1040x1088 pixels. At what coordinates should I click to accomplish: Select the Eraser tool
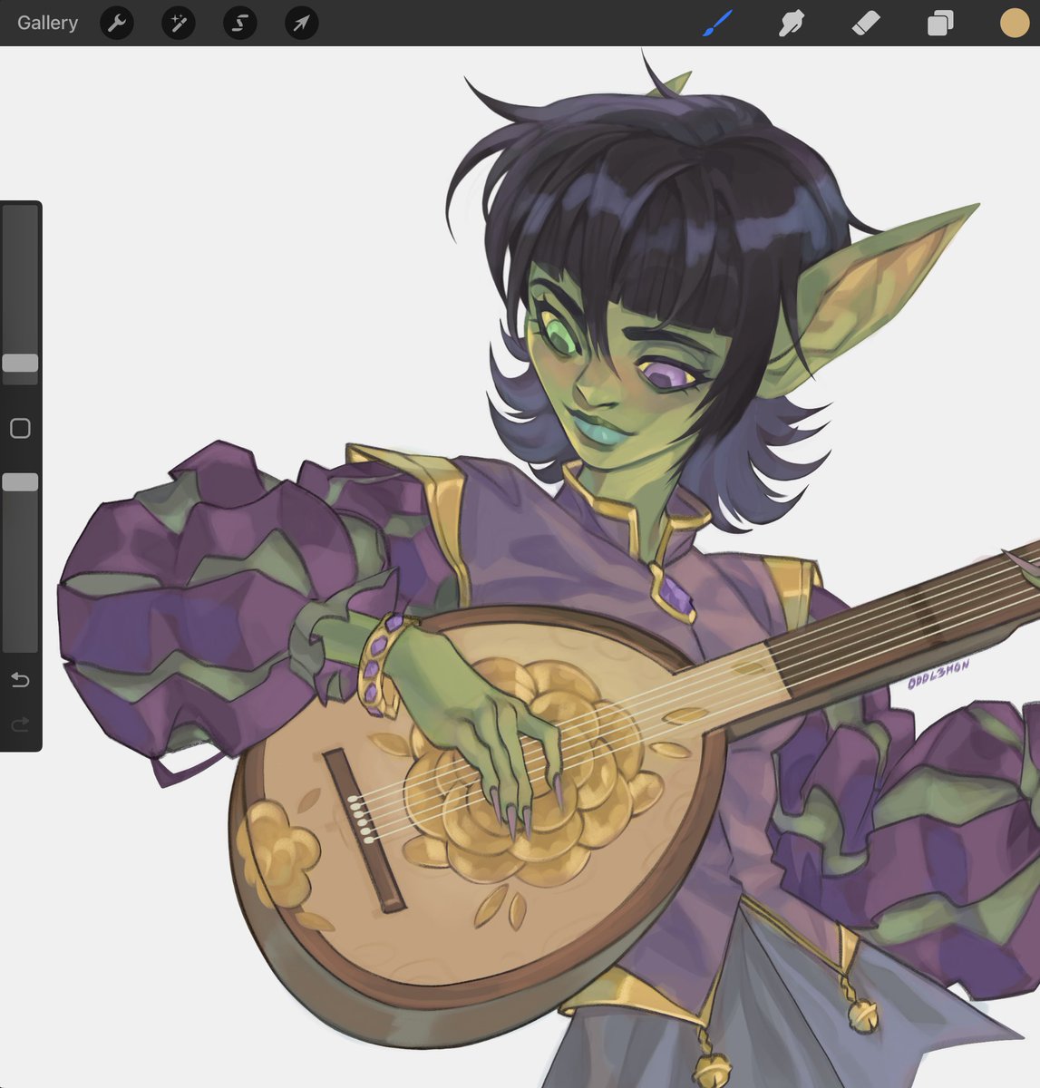[866, 23]
